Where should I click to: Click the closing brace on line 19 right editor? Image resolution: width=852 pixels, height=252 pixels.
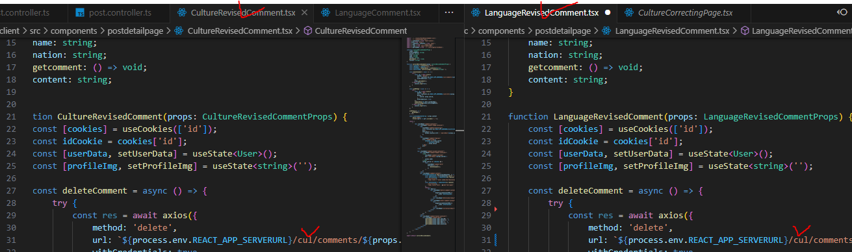tap(511, 92)
